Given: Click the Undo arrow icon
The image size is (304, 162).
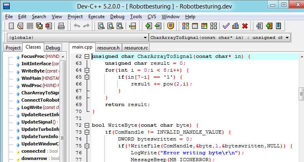Looking at the screenshot, I should tap(77, 26).
